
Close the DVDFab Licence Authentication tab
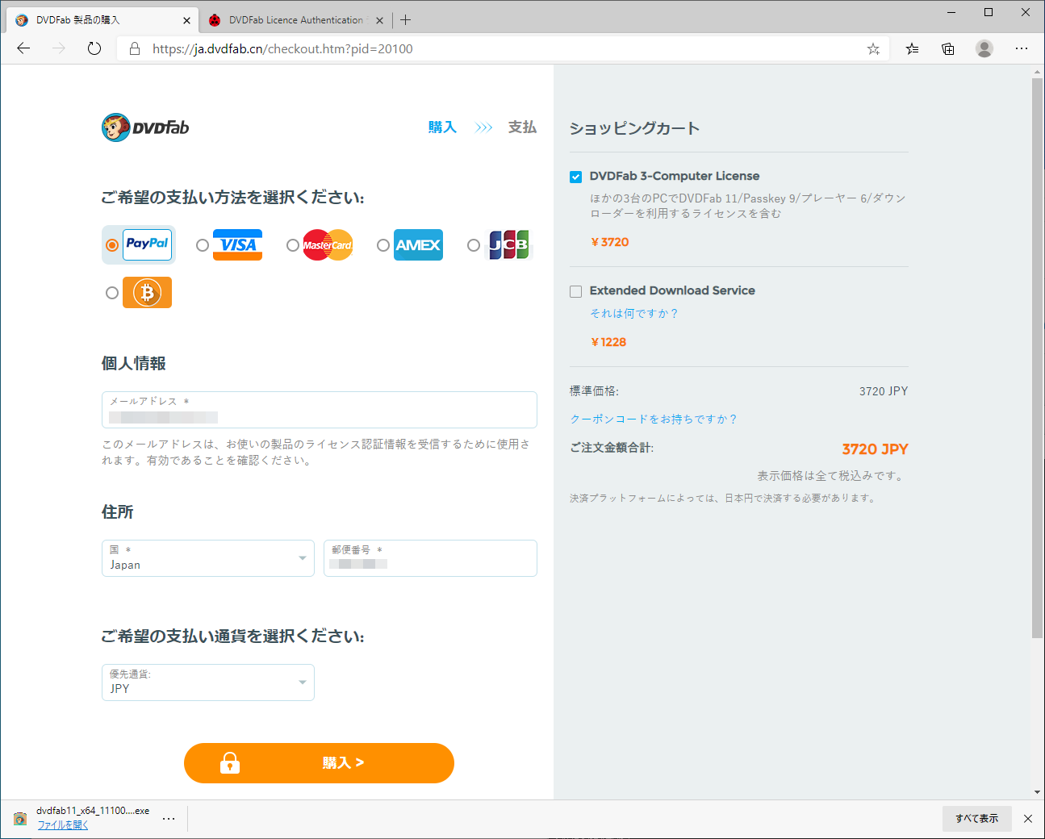pyautogui.click(x=379, y=20)
